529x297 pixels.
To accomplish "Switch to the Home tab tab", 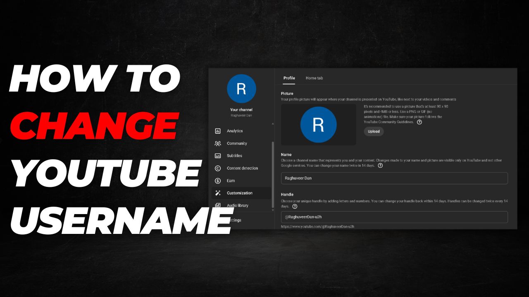I will point(314,78).
